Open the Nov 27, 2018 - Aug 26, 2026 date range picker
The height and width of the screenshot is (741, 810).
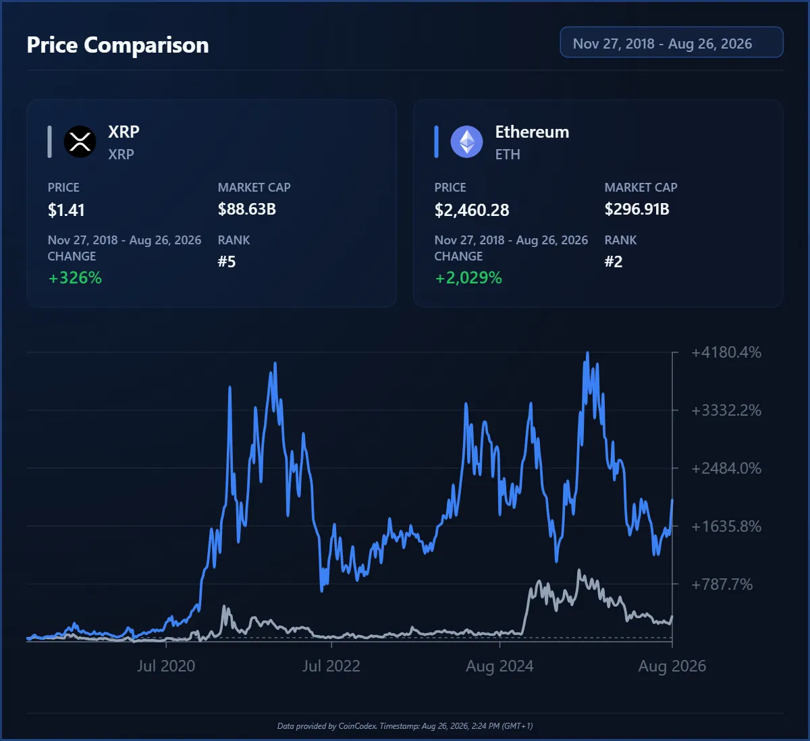click(672, 43)
